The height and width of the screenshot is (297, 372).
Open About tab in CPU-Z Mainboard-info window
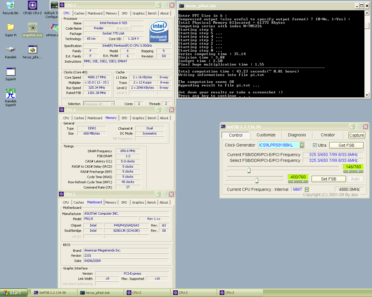point(164,202)
